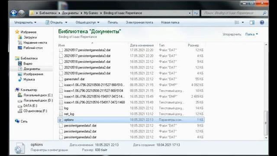277x156 pixels.
Task: Click Документы in the address breadcrumb
Action: (x=70, y=13)
